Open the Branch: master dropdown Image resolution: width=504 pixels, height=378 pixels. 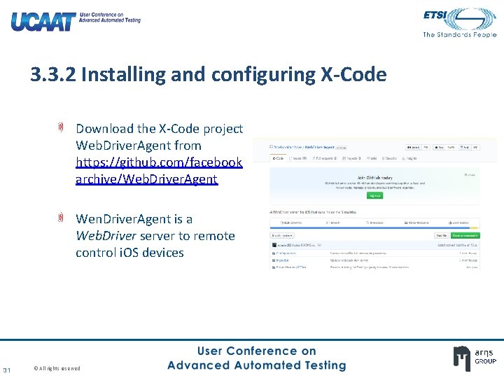282,236
